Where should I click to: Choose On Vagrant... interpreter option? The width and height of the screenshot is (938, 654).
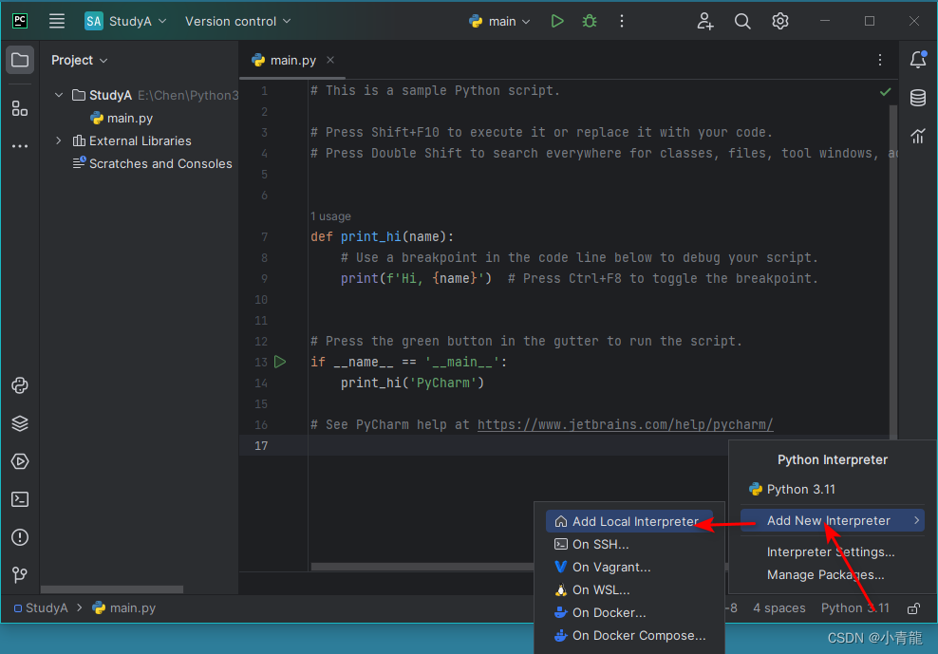(x=629, y=567)
